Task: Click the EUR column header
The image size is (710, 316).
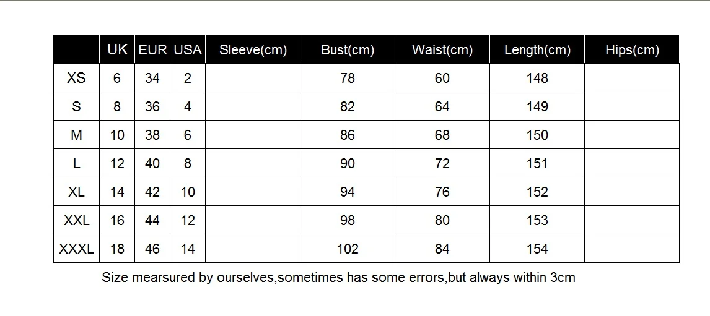Action: pos(152,49)
